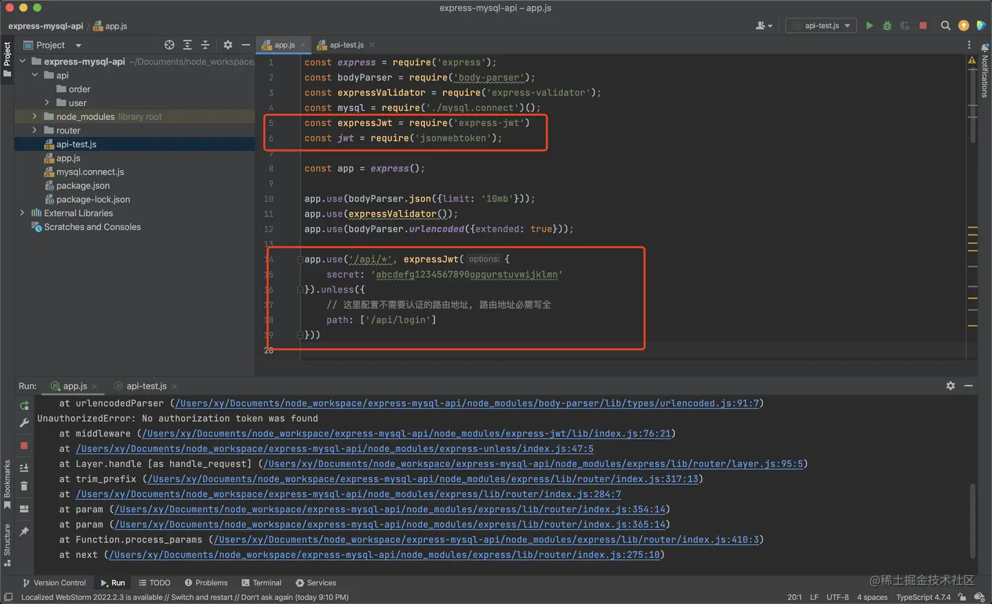992x604 pixels.
Task: Close the api-test.js editor tab
Action: 372,45
